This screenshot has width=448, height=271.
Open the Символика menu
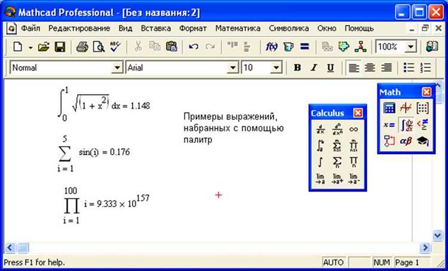coord(289,29)
